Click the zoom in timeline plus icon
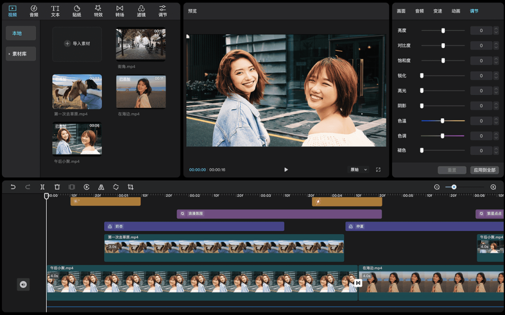Image resolution: width=505 pixels, height=315 pixels. [493, 187]
